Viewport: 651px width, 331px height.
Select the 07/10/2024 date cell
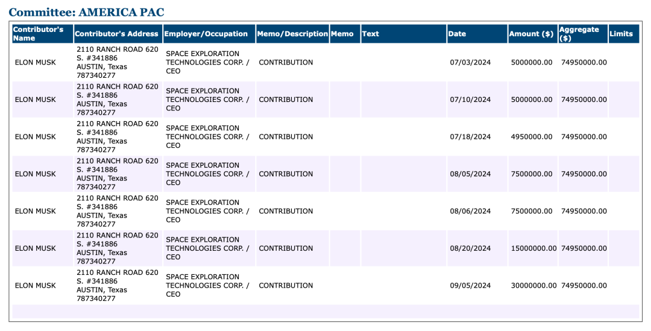tap(470, 99)
